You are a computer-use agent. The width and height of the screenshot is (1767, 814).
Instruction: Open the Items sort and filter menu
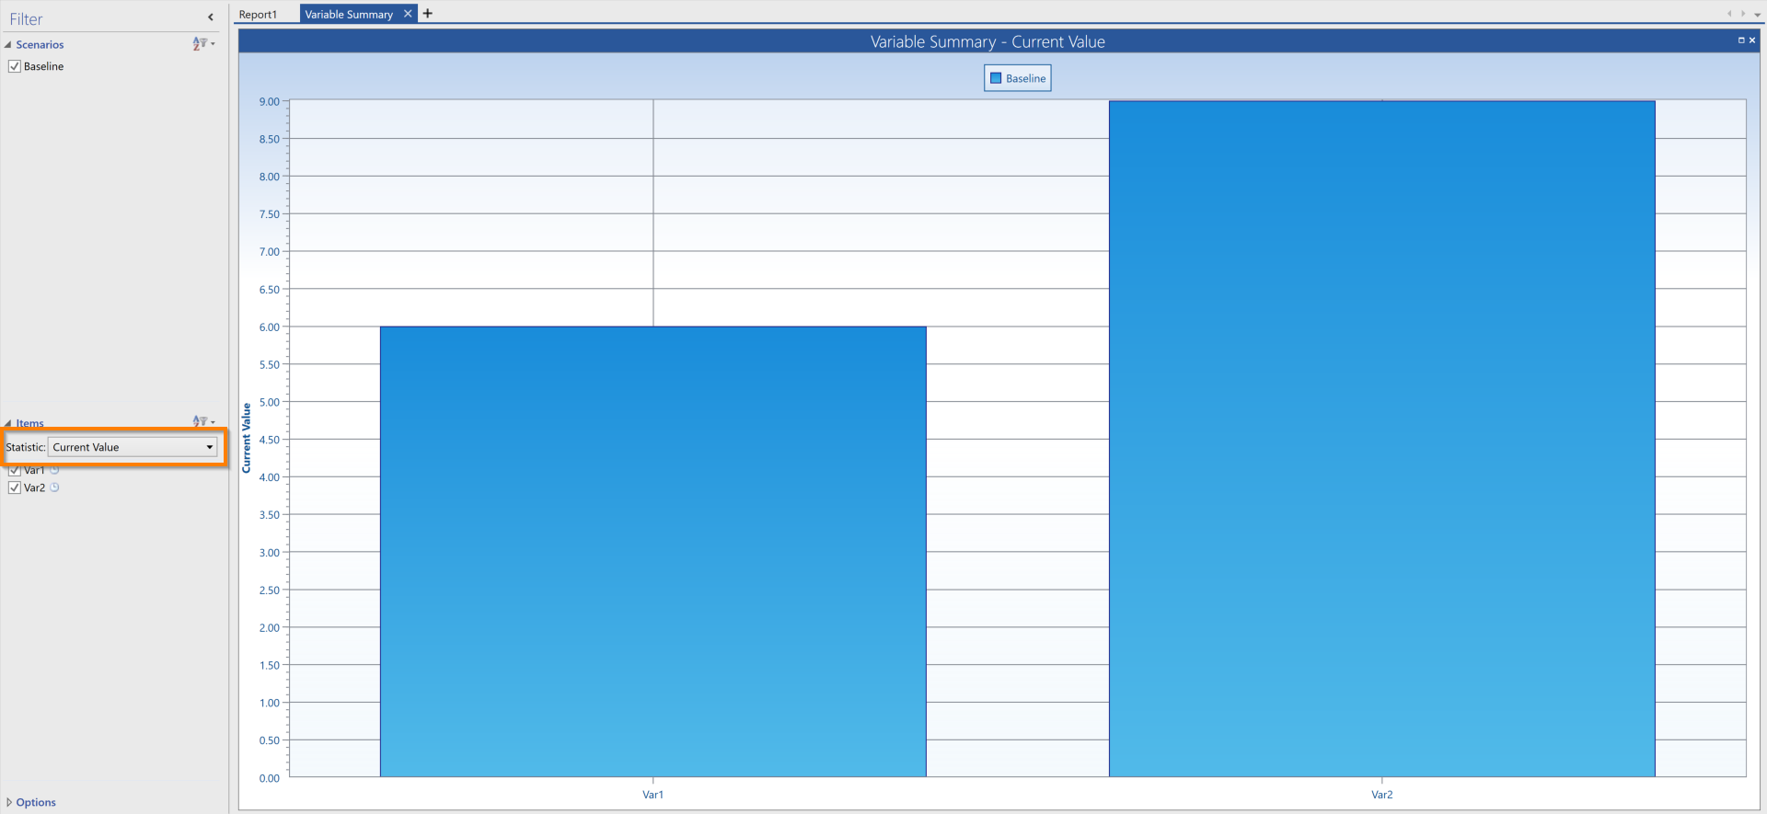203,421
